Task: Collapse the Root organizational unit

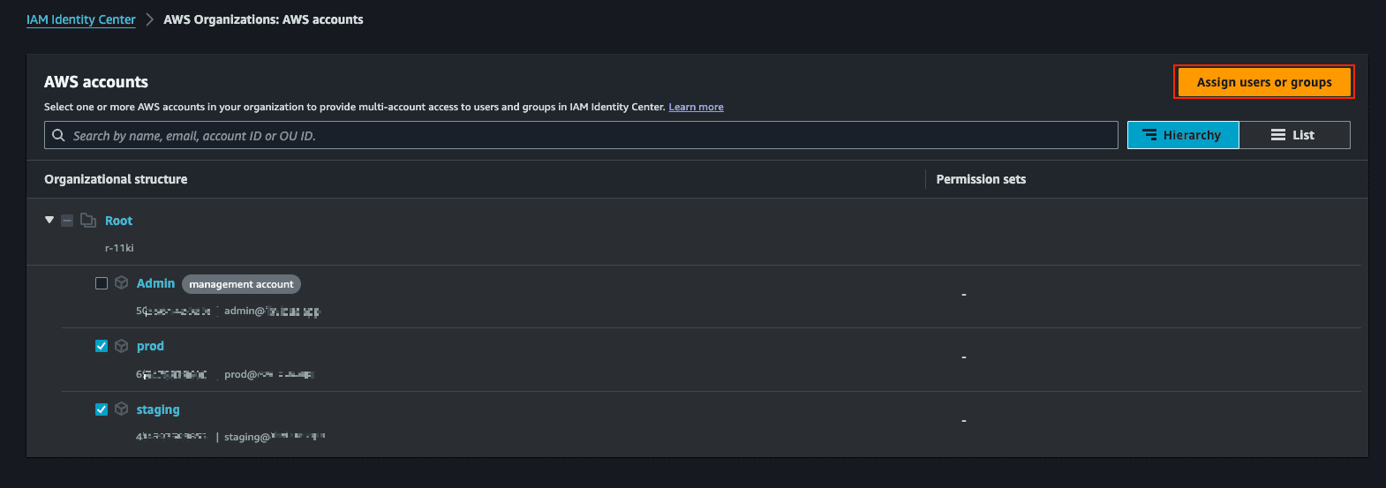Action: coord(49,220)
